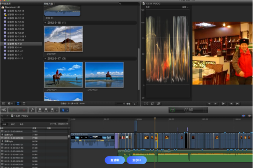Image resolution: width=253 pixels, height=168 pixels.
Task: Toggle event library sidebar visibility button
Action: [3, 103]
